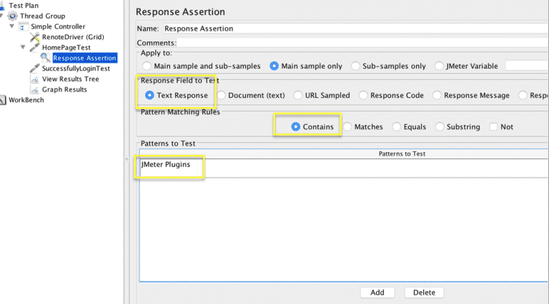Viewport: 549px width, 304px height.
Task: Open View Results Tree node
Action: tap(70, 79)
